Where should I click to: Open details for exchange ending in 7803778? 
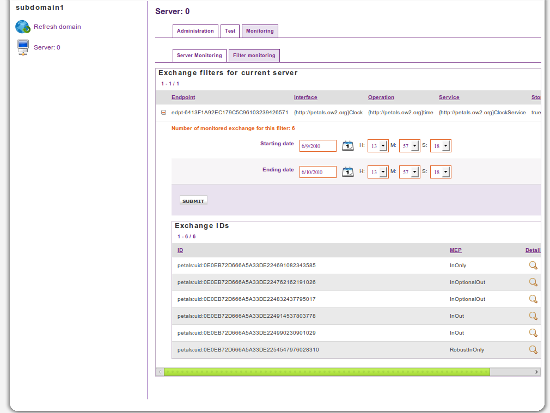tap(533, 316)
